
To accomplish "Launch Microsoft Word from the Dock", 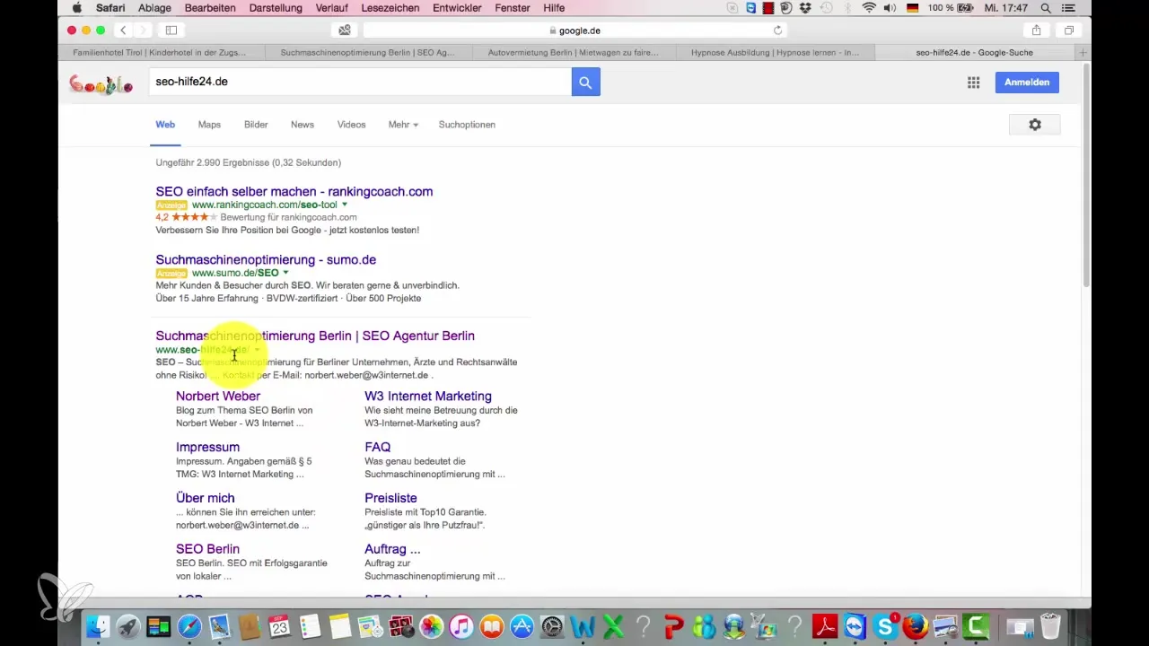I will [583, 626].
